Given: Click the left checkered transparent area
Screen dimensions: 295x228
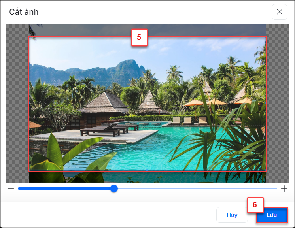Looking at the screenshot, I should pyautogui.click(x=17, y=104).
